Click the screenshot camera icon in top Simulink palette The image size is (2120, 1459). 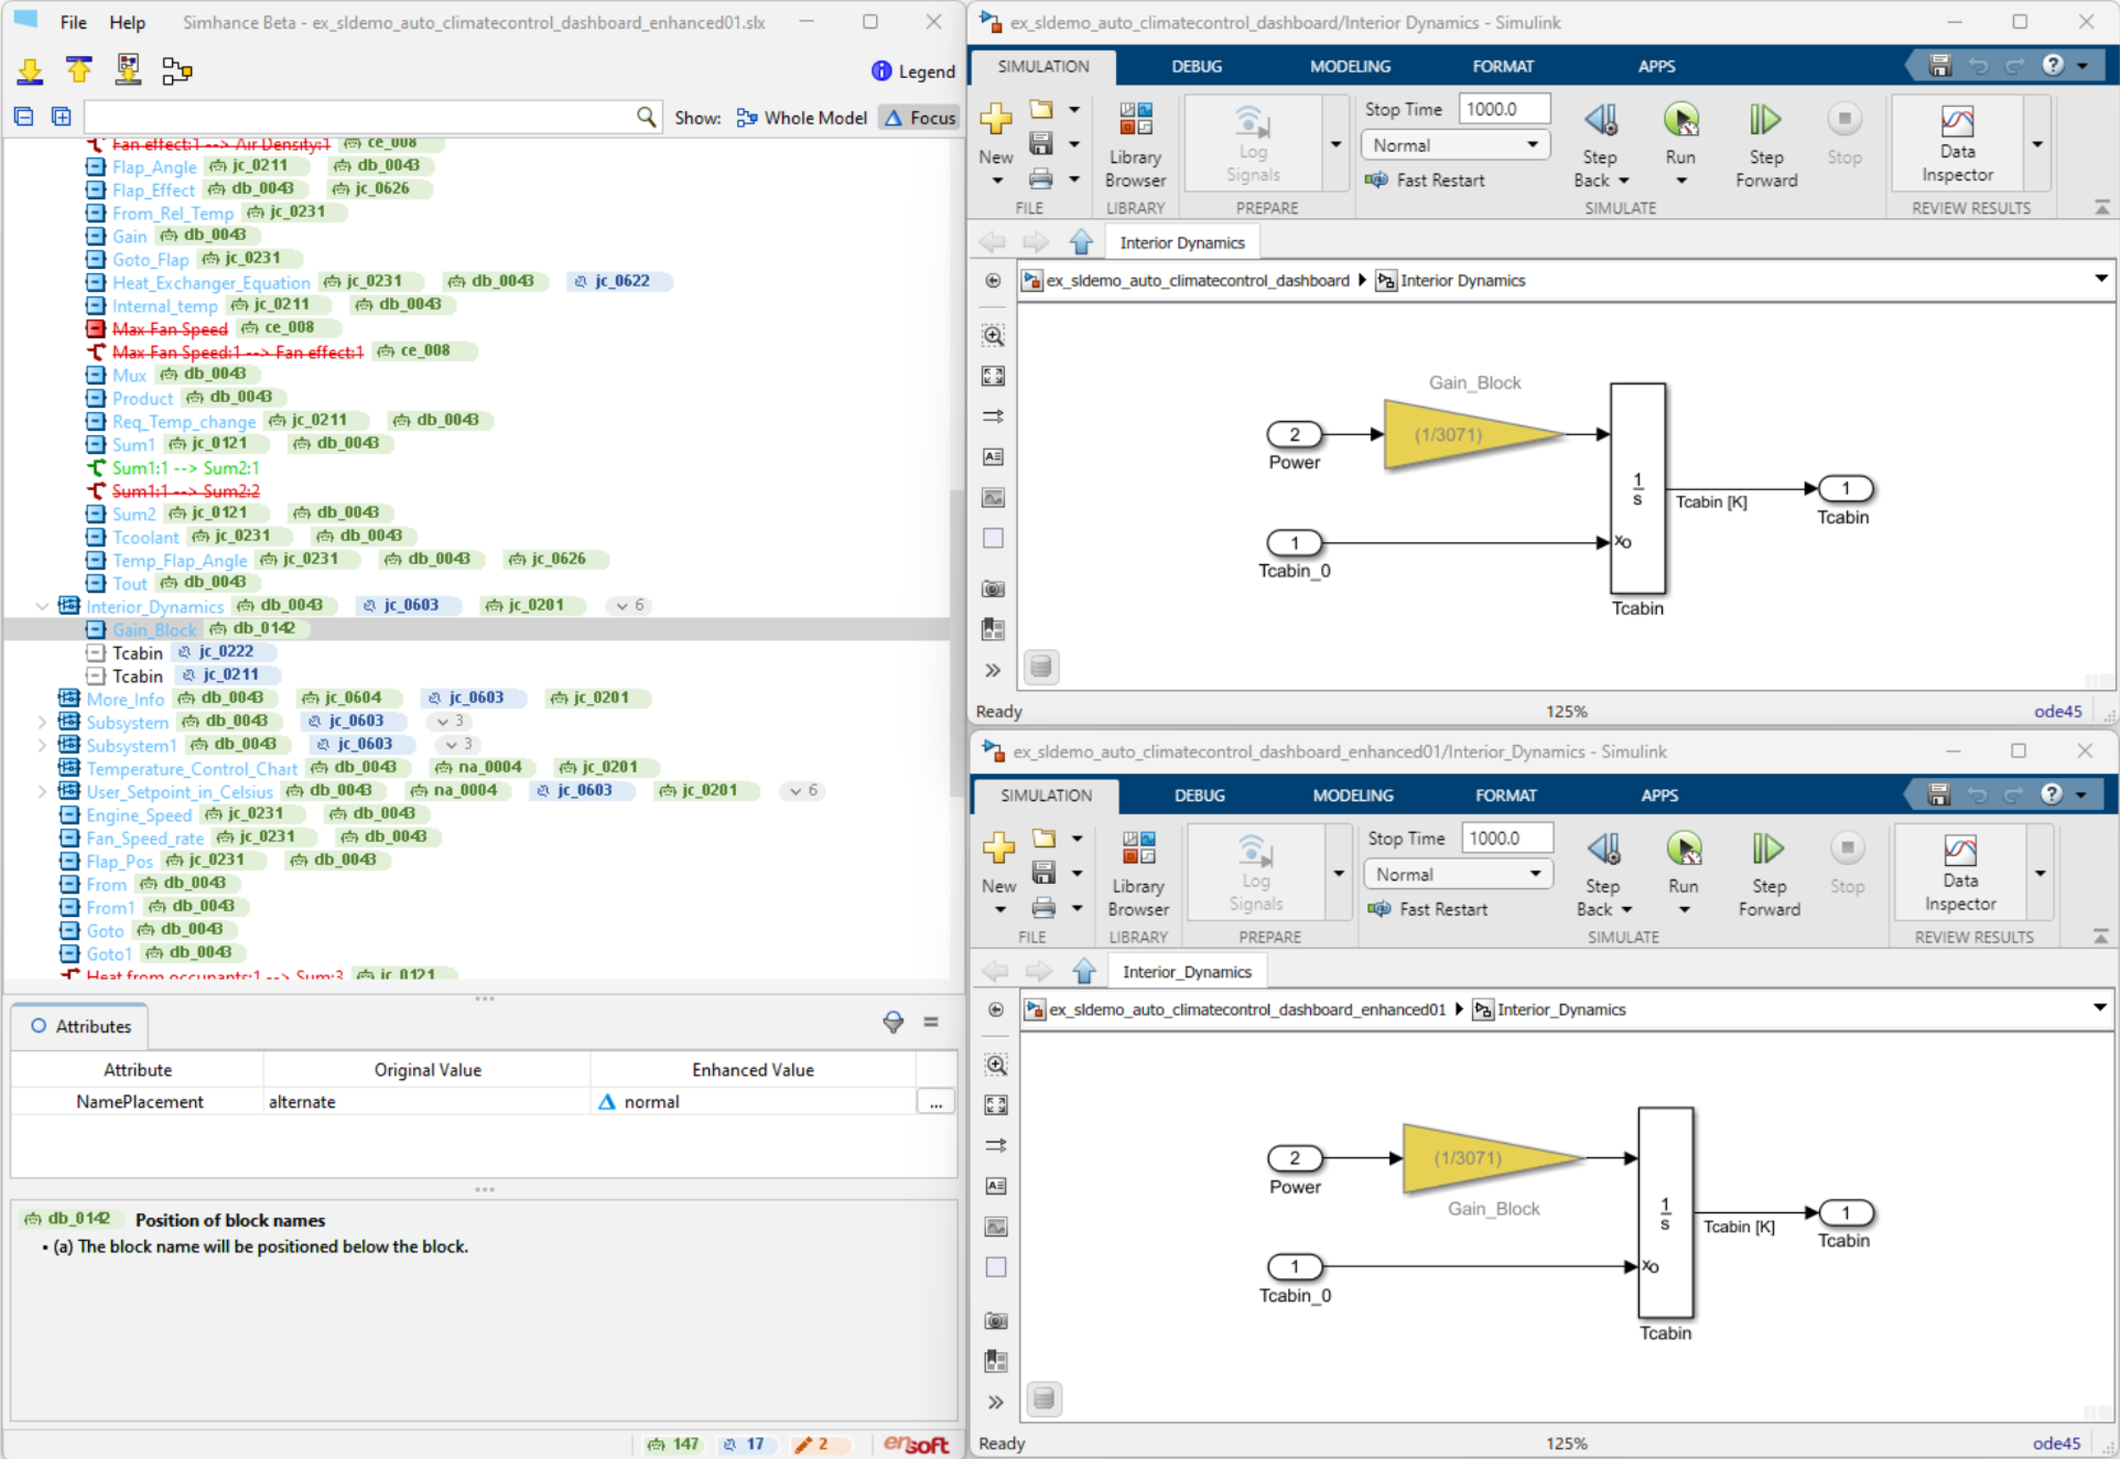click(993, 588)
